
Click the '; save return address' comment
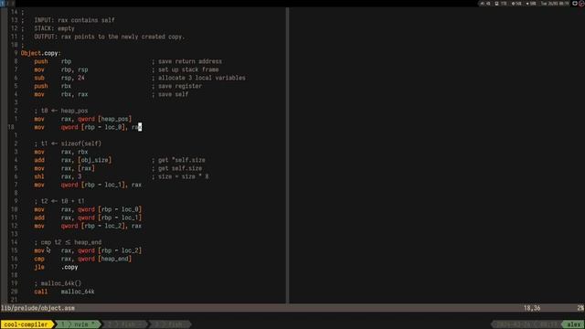(186, 61)
